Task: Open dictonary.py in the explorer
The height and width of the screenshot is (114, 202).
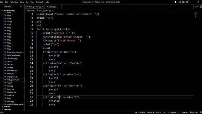Action: pyautogui.click(x=12, y=71)
